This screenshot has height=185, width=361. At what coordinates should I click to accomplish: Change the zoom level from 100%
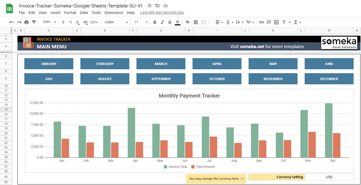pos(49,22)
